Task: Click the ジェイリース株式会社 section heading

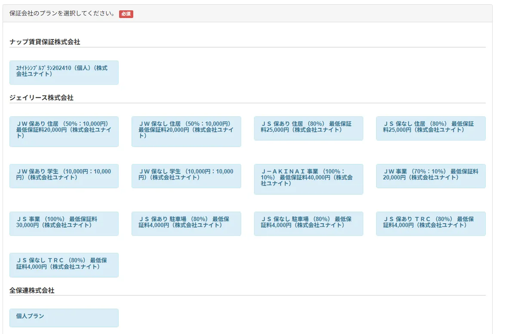Action: pyautogui.click(x=41, y=98)
